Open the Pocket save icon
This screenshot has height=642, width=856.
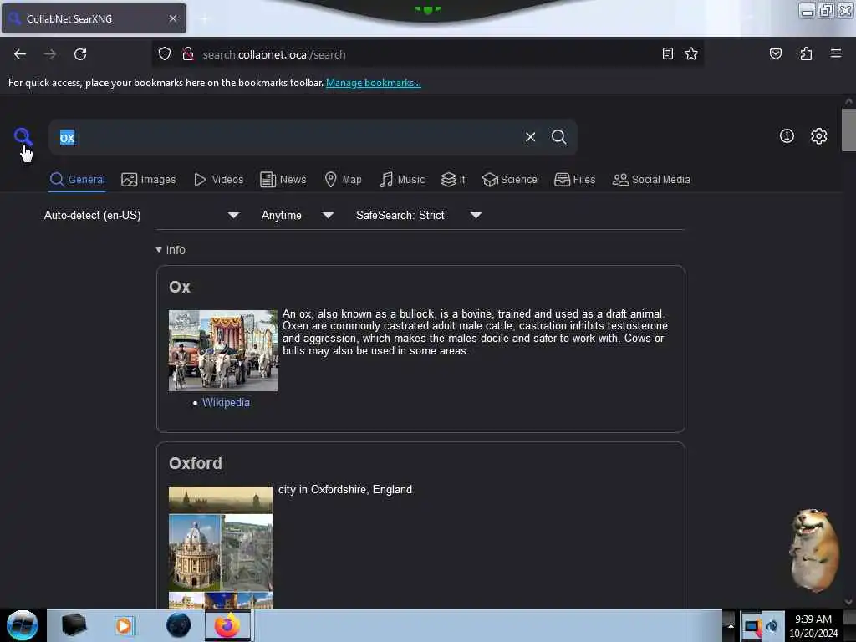coord(775,54)
